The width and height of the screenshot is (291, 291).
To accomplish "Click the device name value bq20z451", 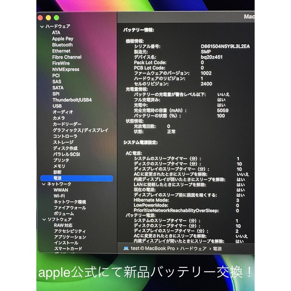I will click(x=211, y=57).
